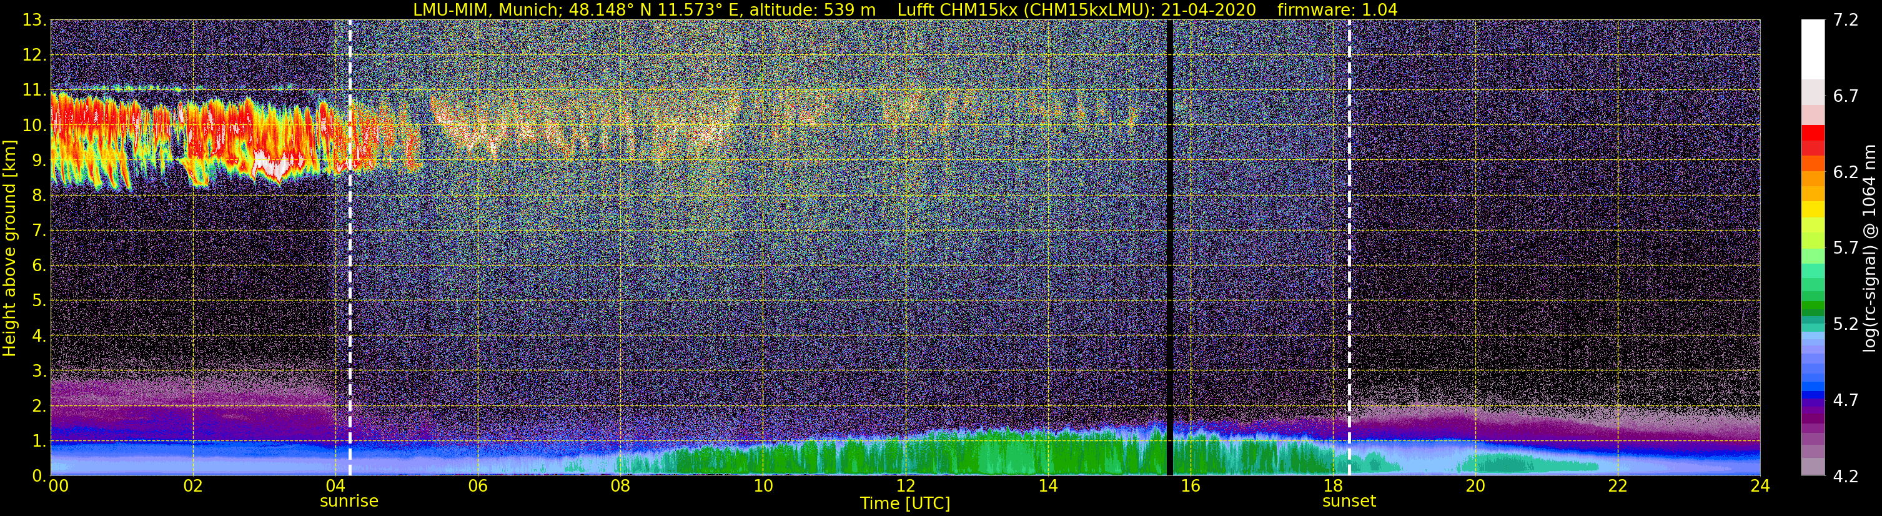1882x516 pixels.
Task: Click the 'Height above ground [km]' axis label
Action: point(9,248)
